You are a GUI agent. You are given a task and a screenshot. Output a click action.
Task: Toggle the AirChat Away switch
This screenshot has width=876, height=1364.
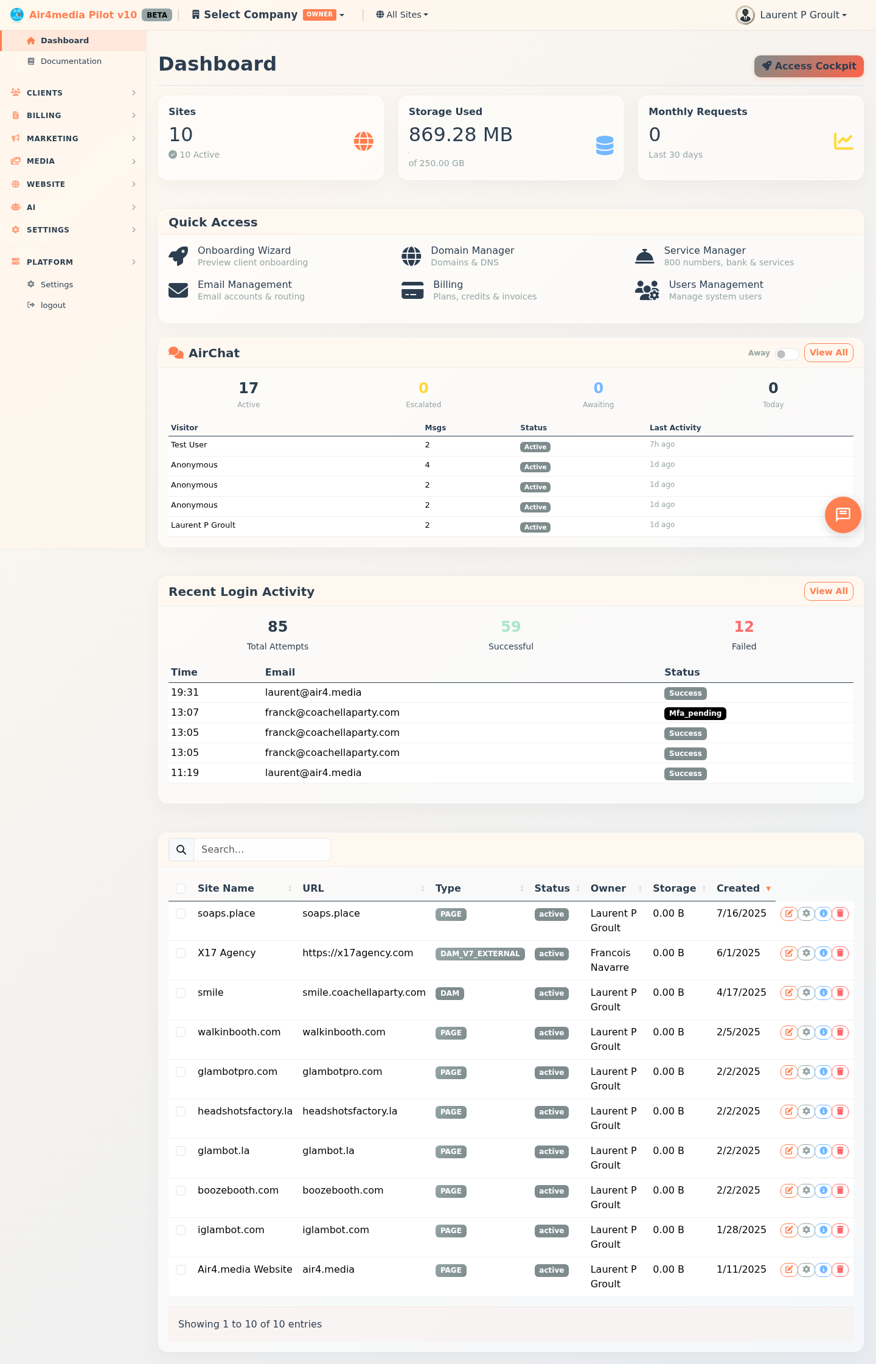786,354
